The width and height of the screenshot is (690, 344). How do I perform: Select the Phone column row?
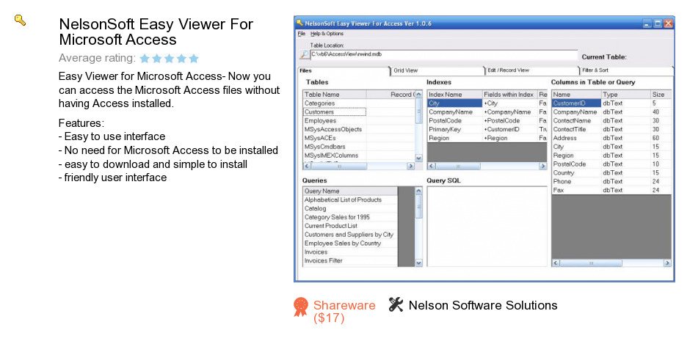(x=611, y=181)
